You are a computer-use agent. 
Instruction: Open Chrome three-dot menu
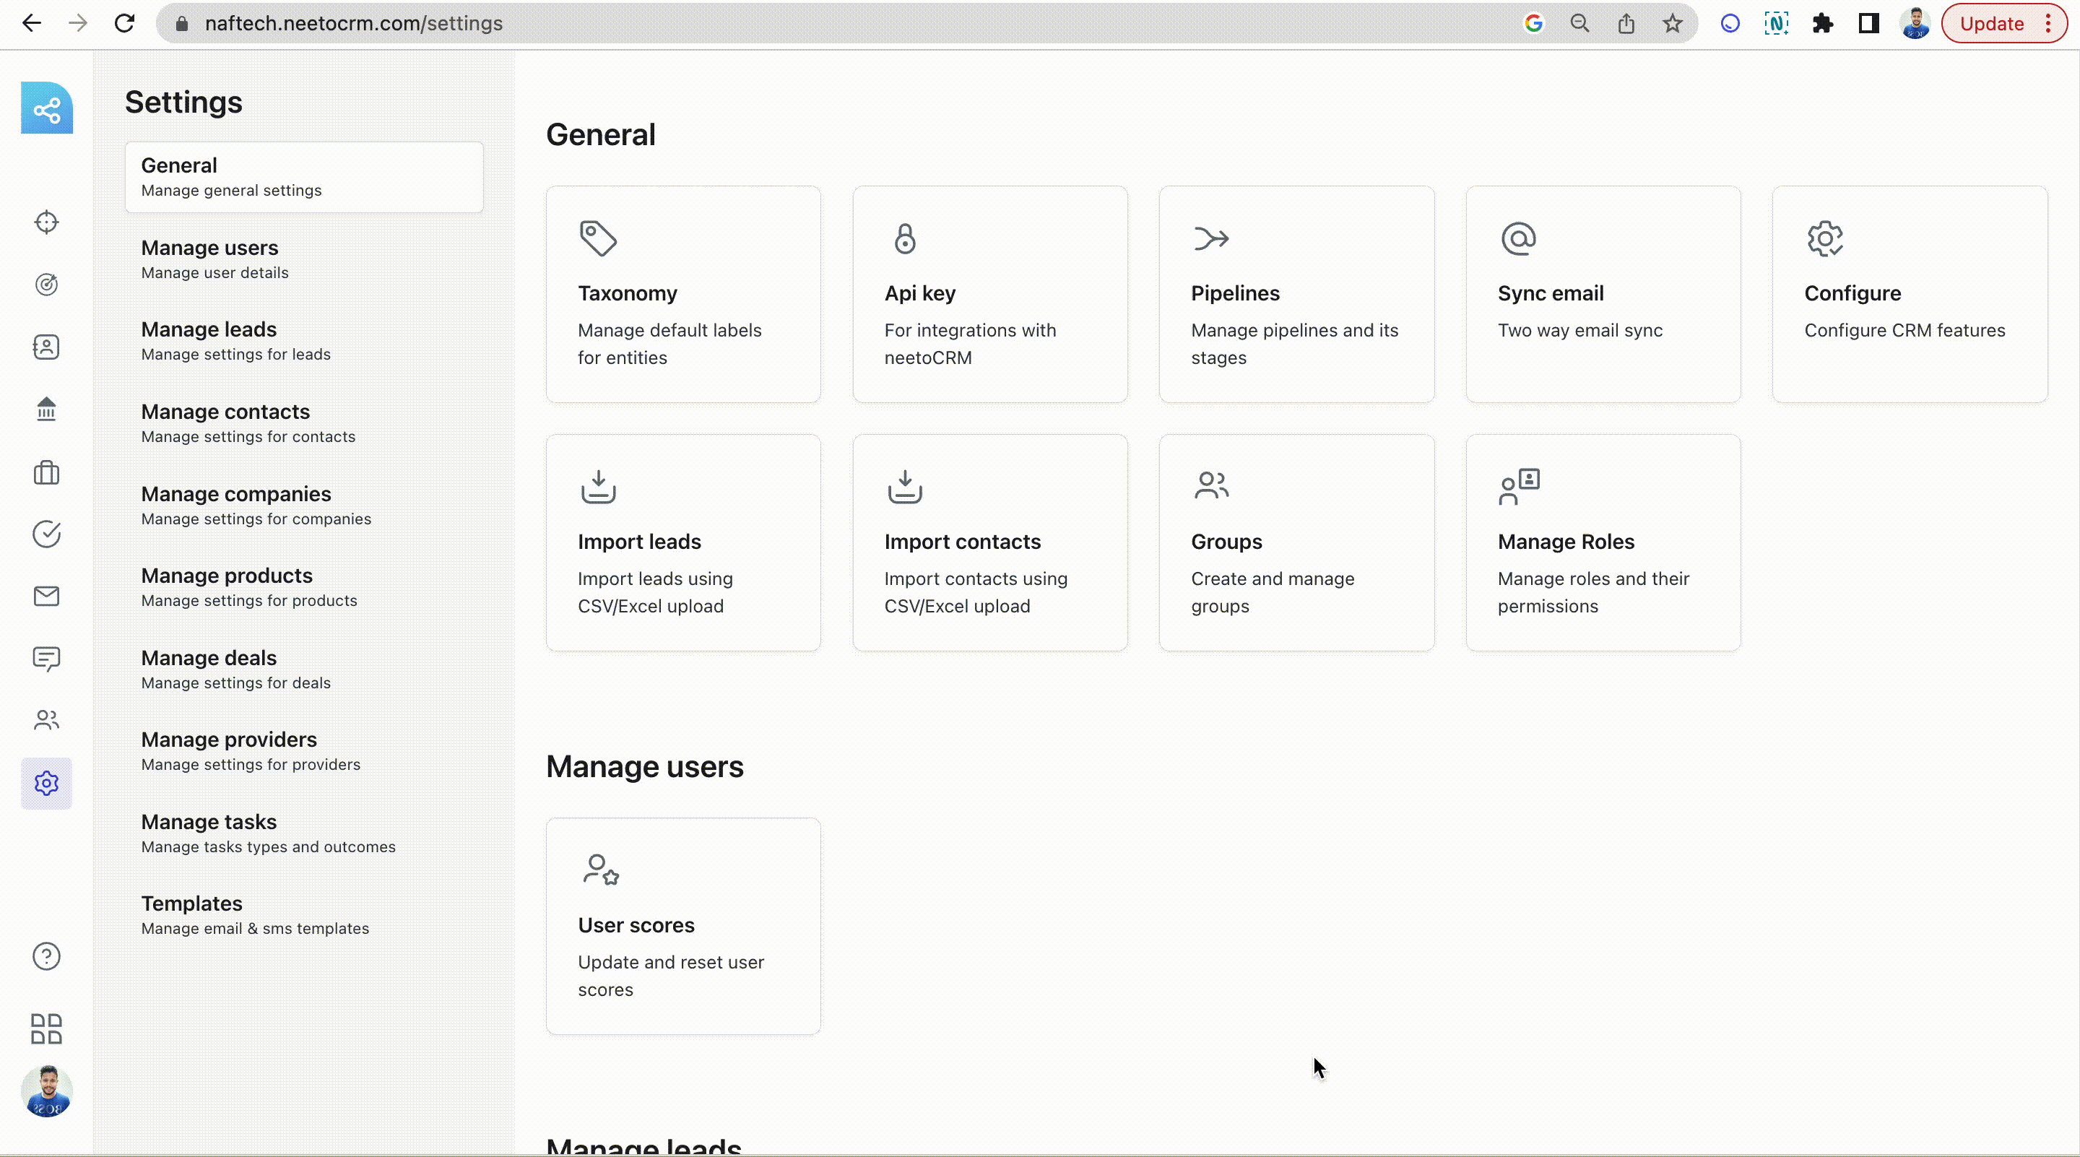point(2048,23)
